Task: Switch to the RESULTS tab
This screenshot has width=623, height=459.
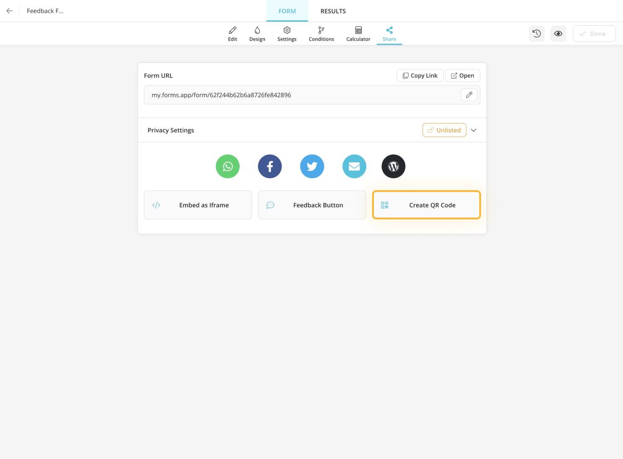Action: pos(333,11)
